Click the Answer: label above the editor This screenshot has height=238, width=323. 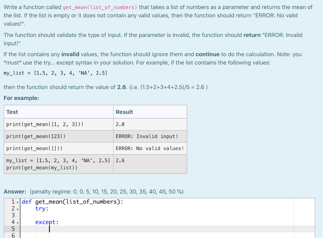coord(13,192)
